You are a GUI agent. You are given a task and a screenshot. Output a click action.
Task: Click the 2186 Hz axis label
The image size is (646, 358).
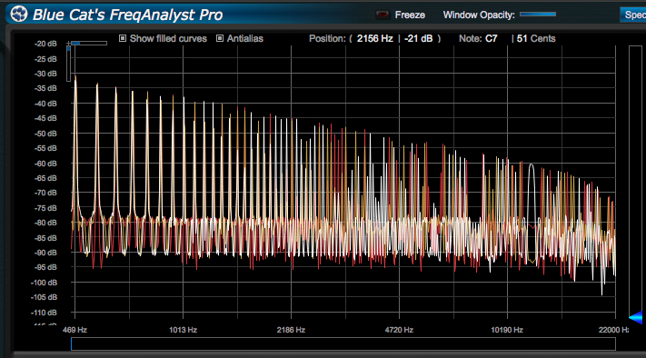[x=291, y=330]
